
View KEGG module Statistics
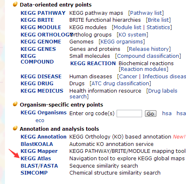(x=158, y=27)
